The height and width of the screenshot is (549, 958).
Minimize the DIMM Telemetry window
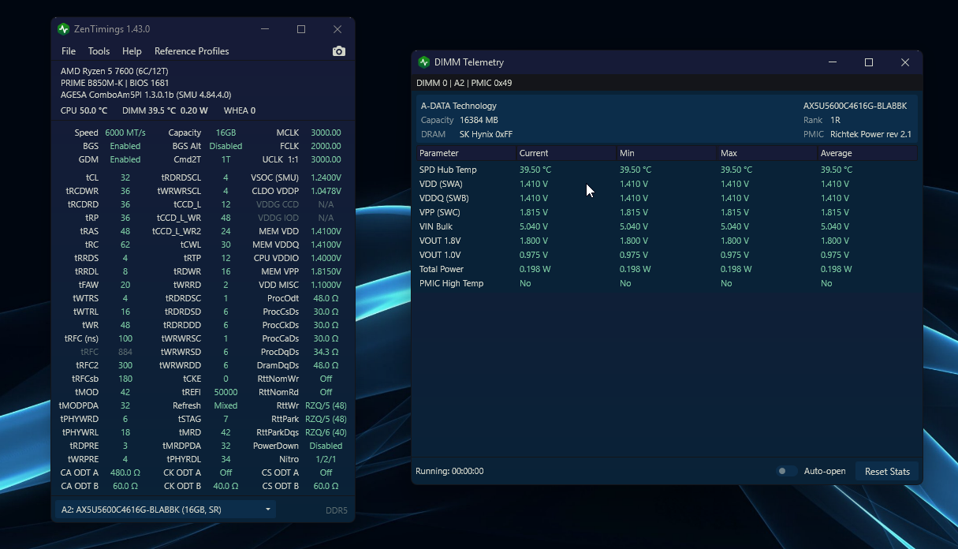click(832, 62)
